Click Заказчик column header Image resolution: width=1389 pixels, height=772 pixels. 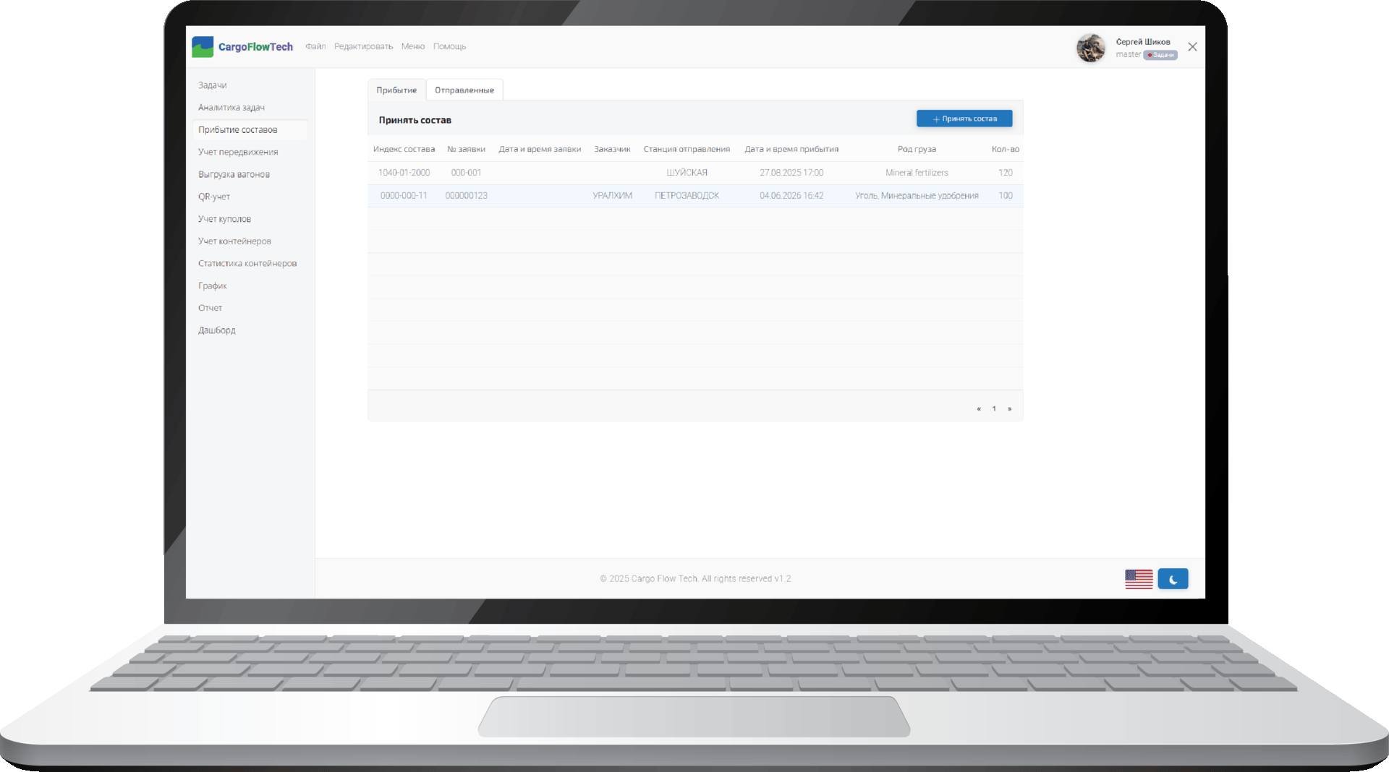coord(612,150)
